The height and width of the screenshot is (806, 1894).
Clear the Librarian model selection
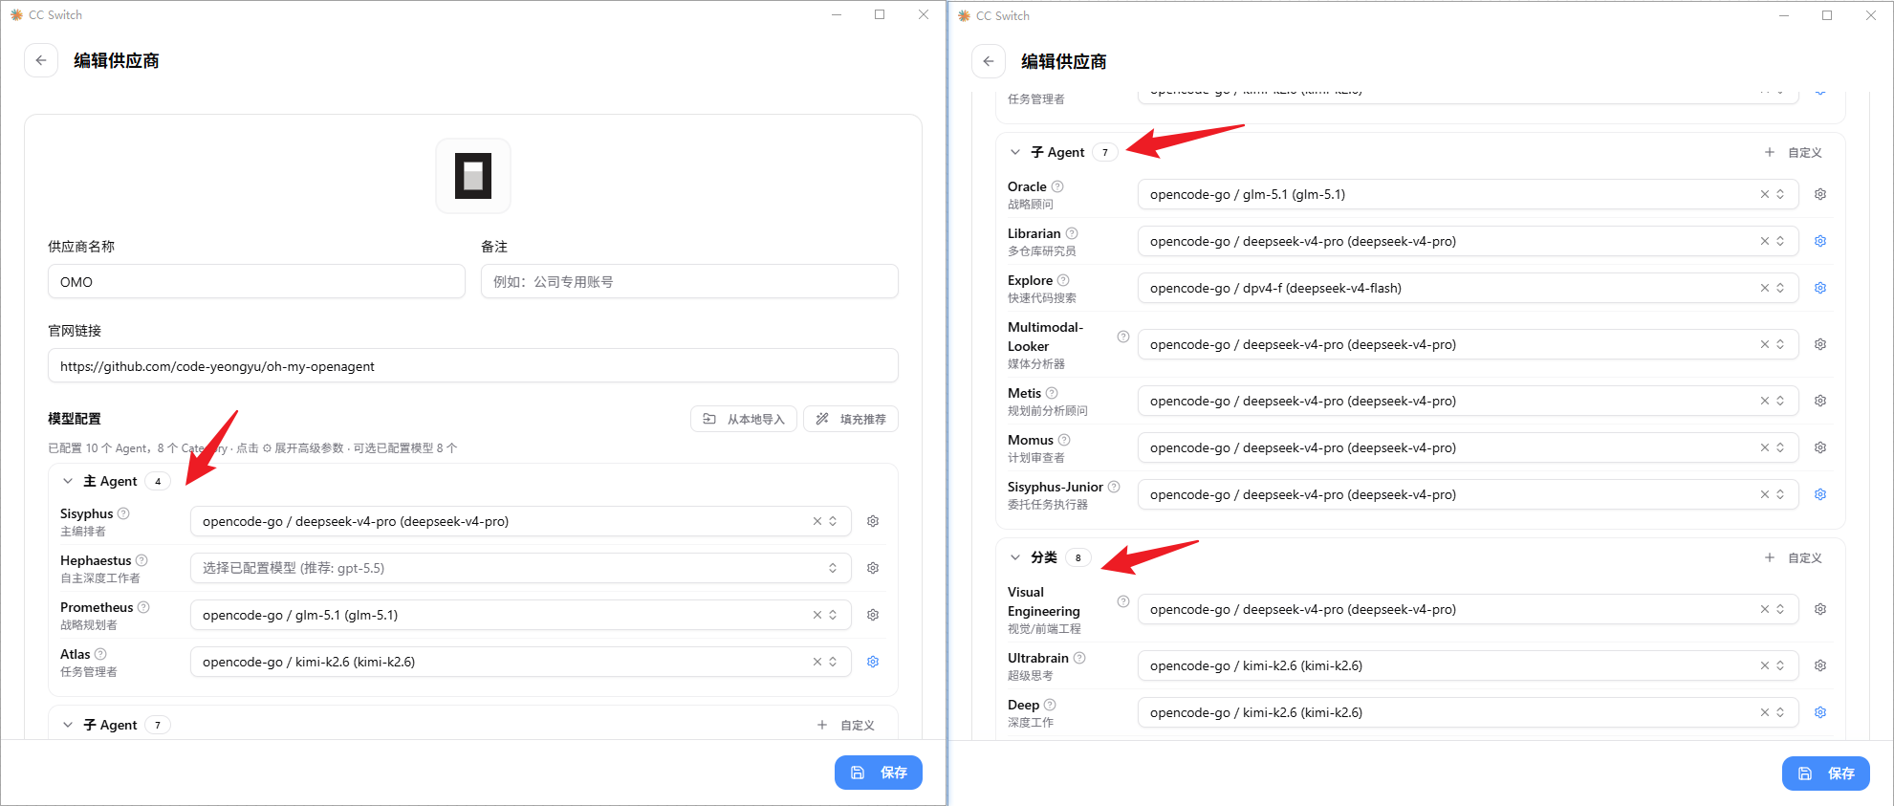1765,241
